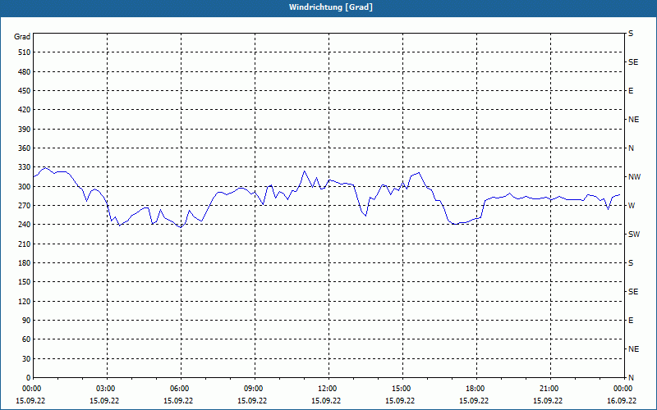
Task: Click the 09:00 time label
Action: pyautogui.click(x=252, y=388)
